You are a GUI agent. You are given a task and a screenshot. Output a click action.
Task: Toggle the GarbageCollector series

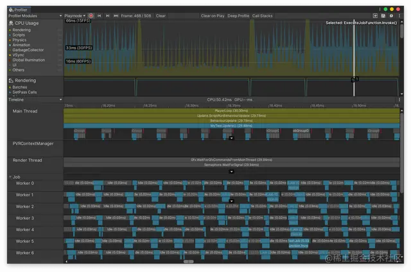(x=10, y=50)
